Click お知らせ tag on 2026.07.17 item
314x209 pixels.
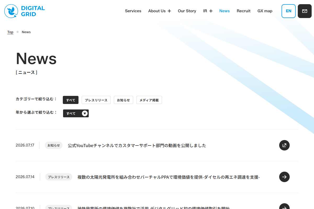(x=54, y=145)
